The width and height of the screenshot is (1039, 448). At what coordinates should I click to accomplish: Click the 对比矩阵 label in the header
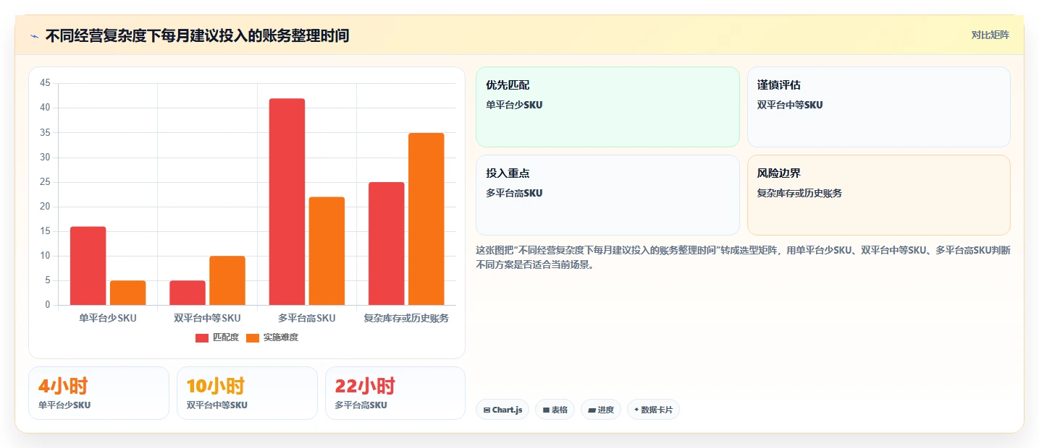point(990,35)
